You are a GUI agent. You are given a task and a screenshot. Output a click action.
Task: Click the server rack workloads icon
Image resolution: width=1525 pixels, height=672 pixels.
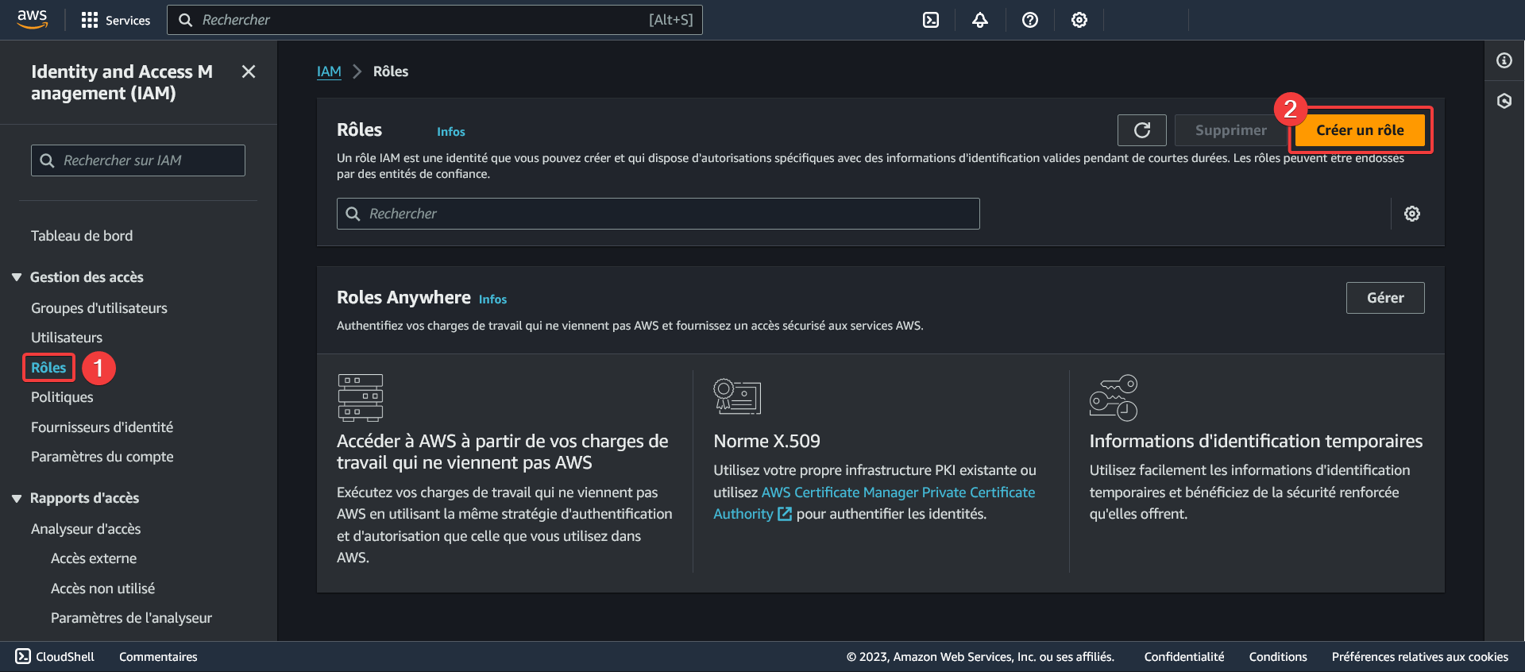pyautogui.click(x=361, y=398)
